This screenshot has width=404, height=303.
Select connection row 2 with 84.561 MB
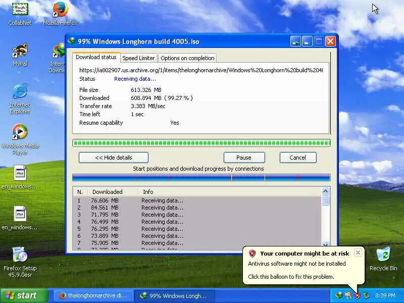click(197, 208)
